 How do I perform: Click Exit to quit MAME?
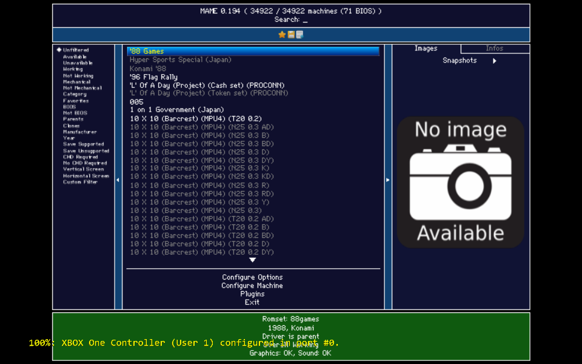(252, 302)
